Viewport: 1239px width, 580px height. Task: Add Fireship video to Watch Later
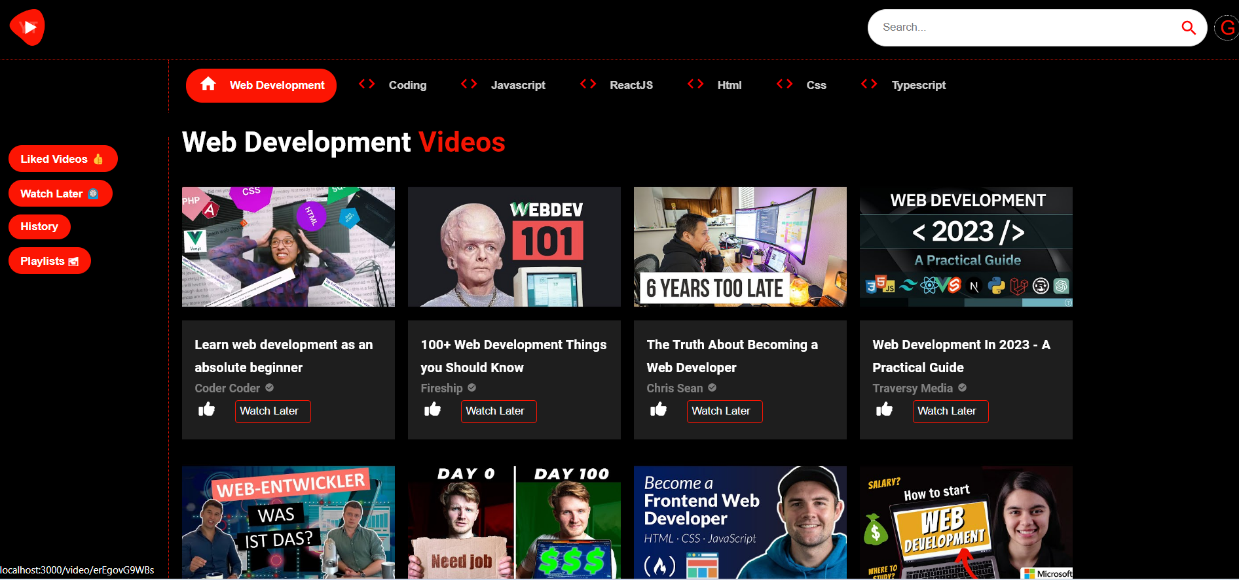(x=498, y=411)
